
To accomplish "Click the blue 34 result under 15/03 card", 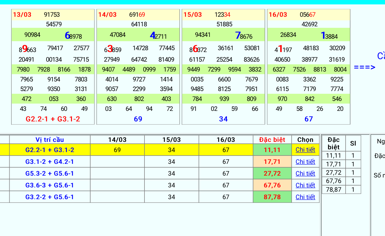I will point(223,119).
